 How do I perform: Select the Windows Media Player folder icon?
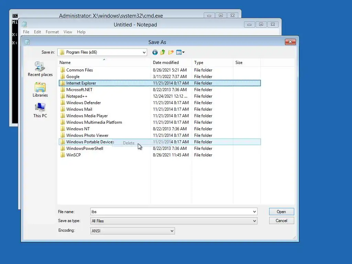pyautogui.click(x=63, y=115)
